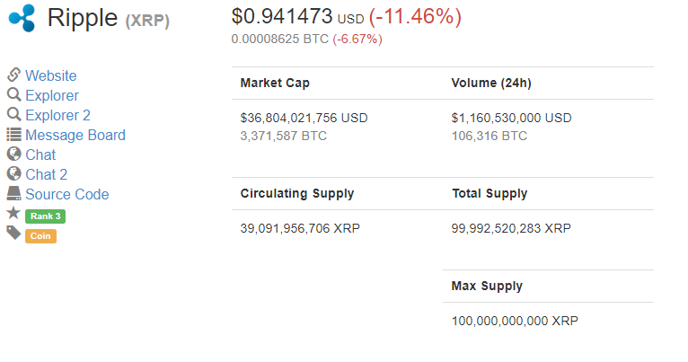The height and width of the screenshot is (362, 688).
Task: Click the magnifier icon beside Explorer
Action: pyautogui.click(x=14, y=94)
